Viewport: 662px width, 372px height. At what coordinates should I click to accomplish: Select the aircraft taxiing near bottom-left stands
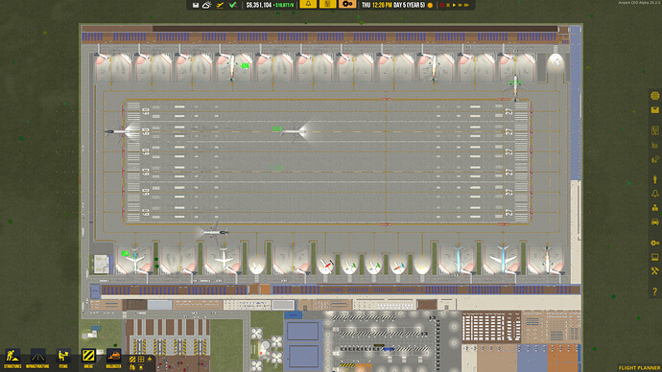click(214, 232)
